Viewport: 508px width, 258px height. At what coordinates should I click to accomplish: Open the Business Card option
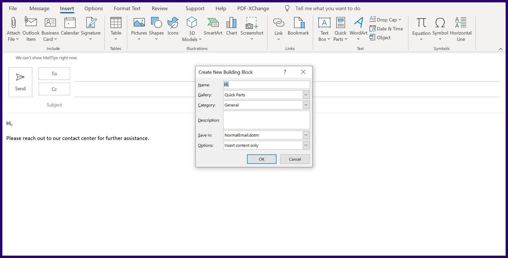[50, 29]
